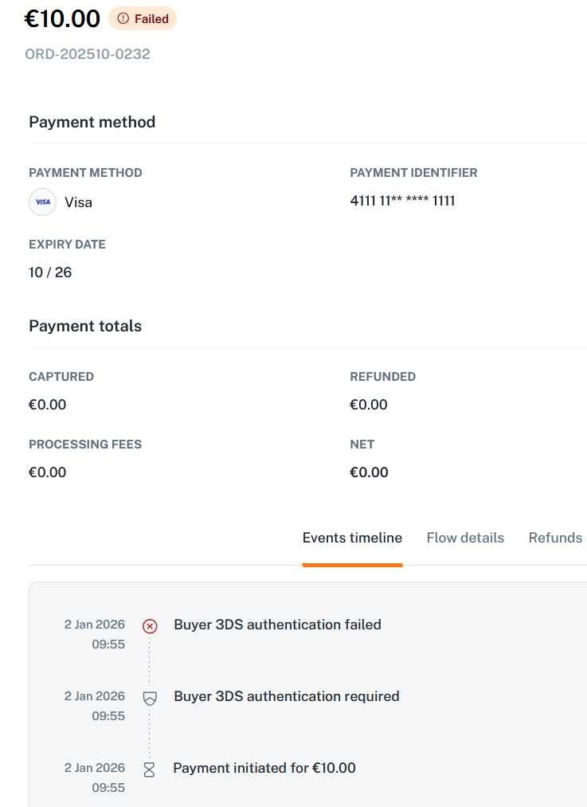
Task: Click the expiry date value 10 / 26
Action: [x=49, y=272]
